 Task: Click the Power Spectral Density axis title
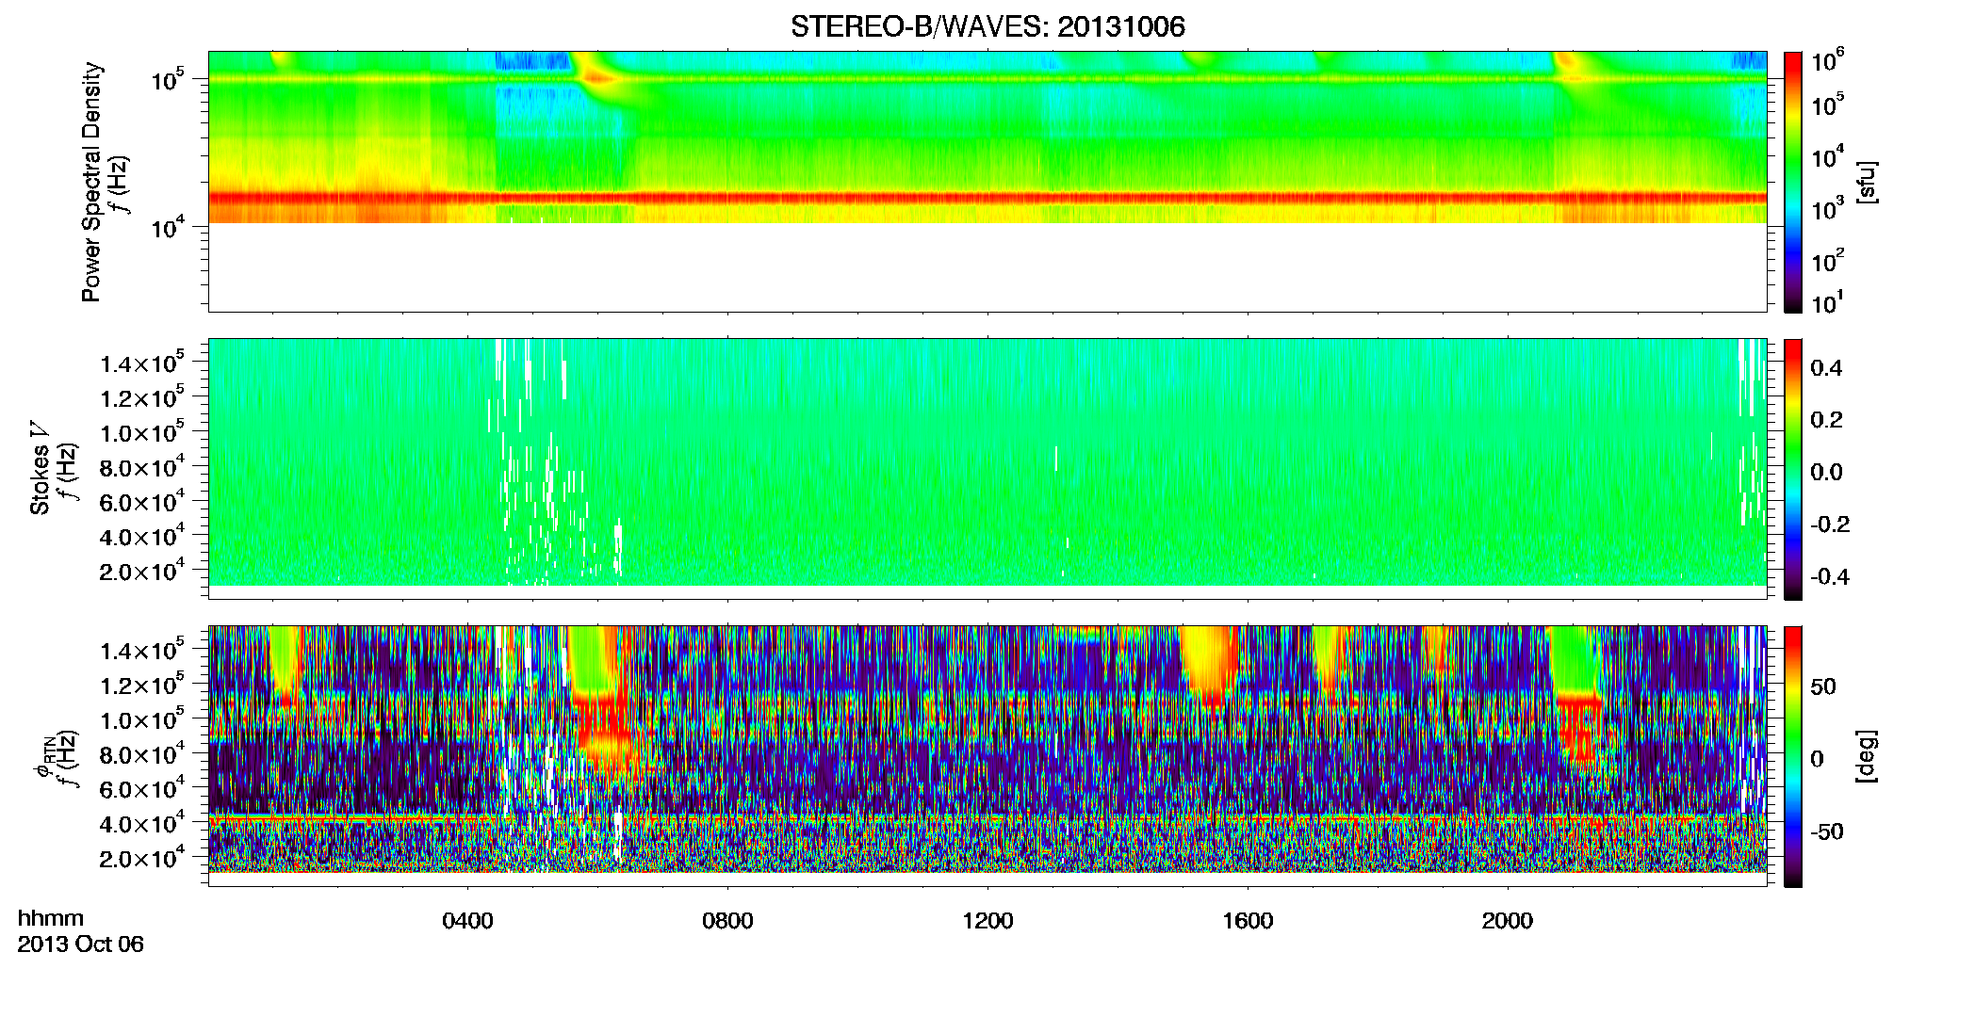(91, 182)
